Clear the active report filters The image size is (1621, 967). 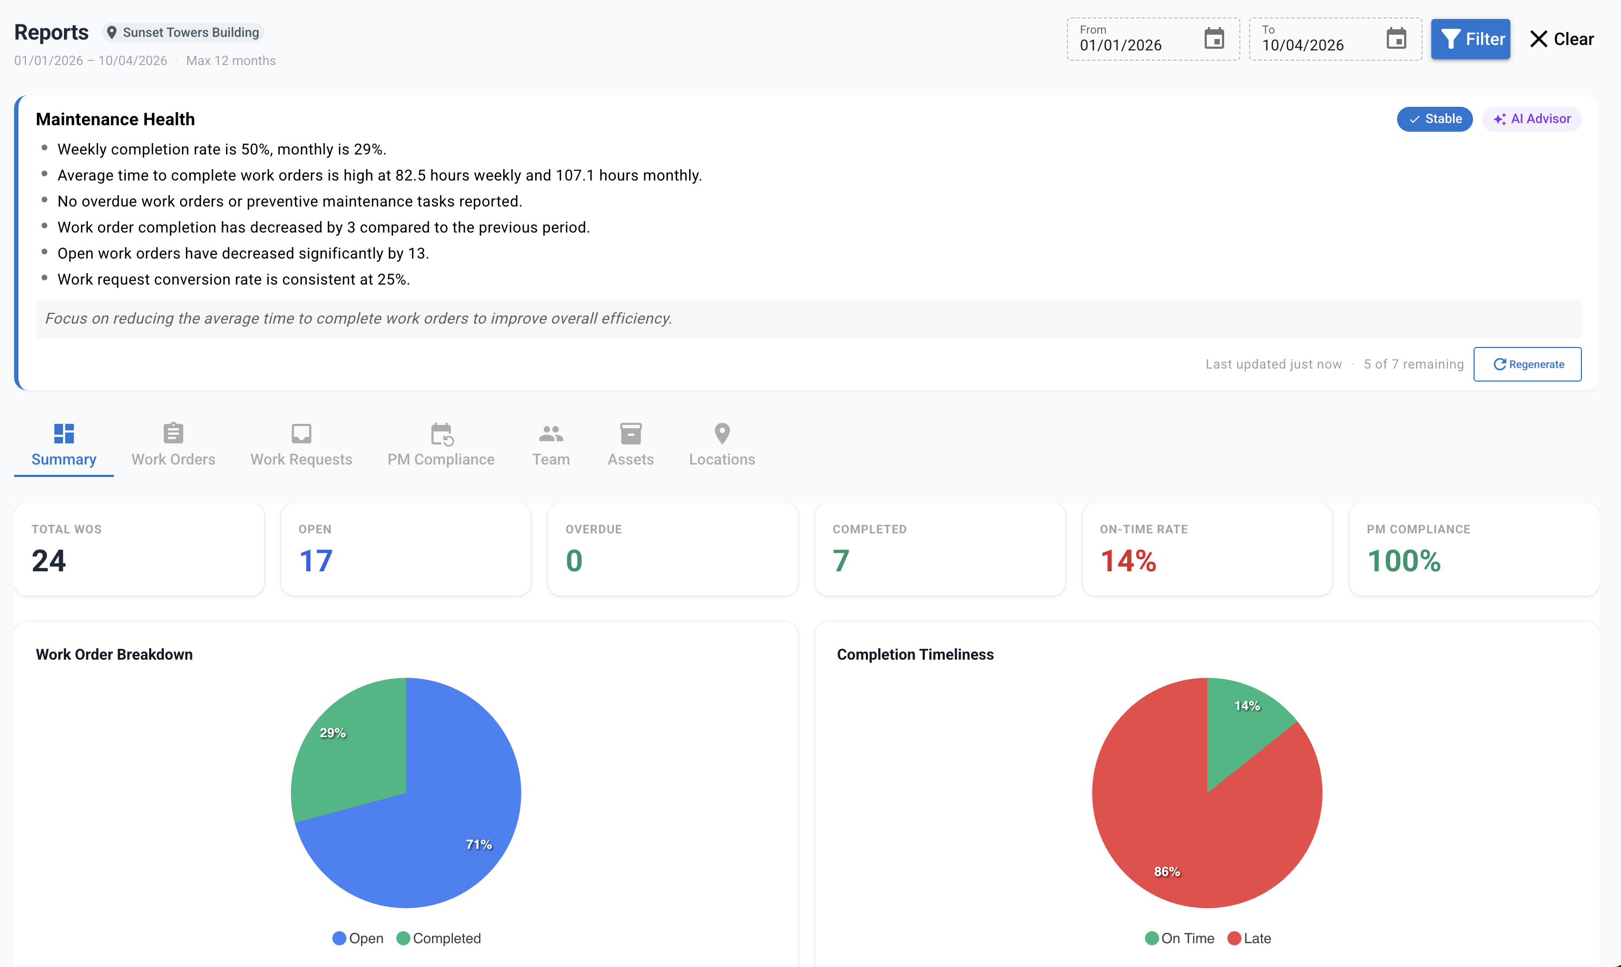(1562, 39)
